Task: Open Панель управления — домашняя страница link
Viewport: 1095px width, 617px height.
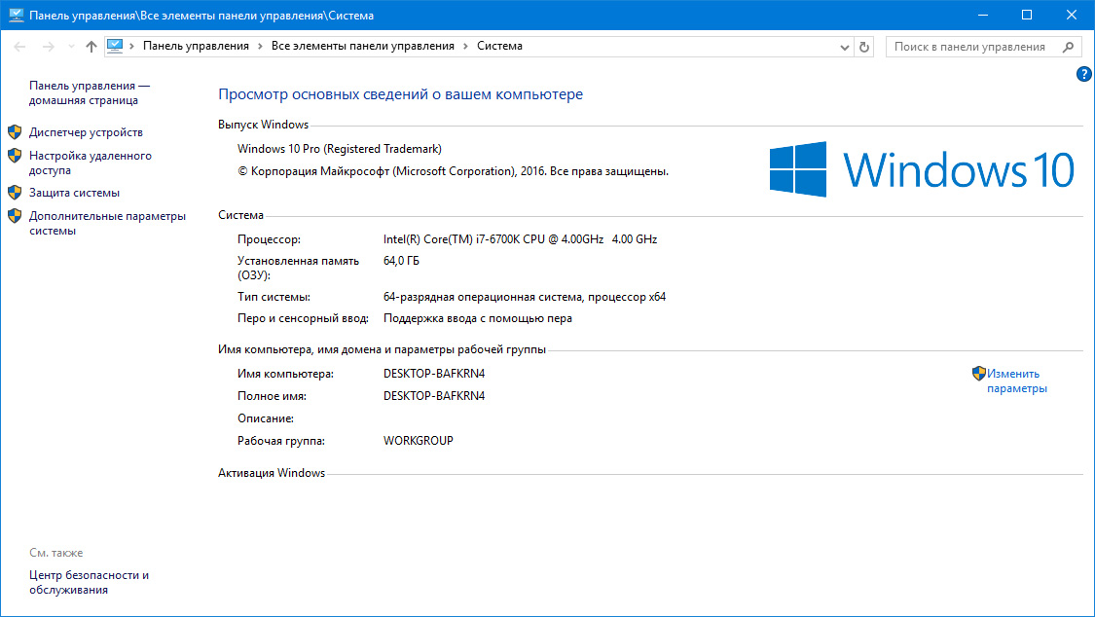Action: click(x=90, y=92)
